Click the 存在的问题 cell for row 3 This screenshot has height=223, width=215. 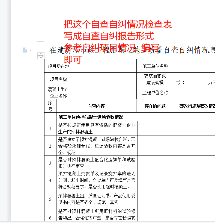156,163
